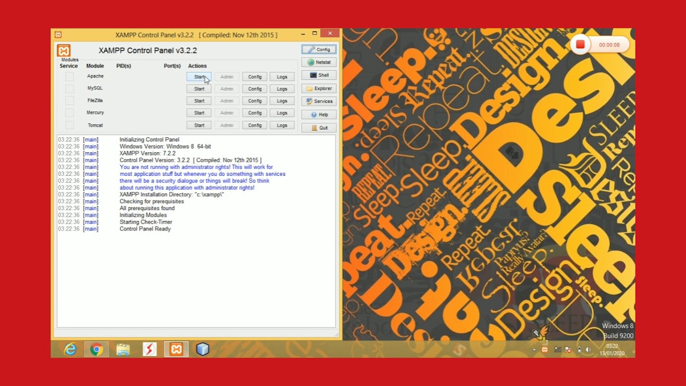View Logs for the MySQL module
686x386 pixels.
pyautogui.click(x=282, y=89)
